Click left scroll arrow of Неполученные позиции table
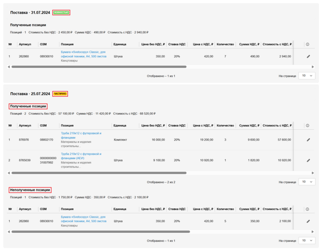The width and height of the screenshot is (322, 251). point(9,232)
